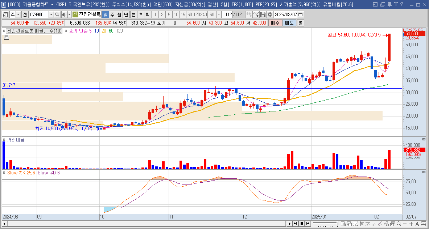429x229 pixels.
Task: Select the 240 interval preset button
Action: pyautogui.click(x=203, y=14)
